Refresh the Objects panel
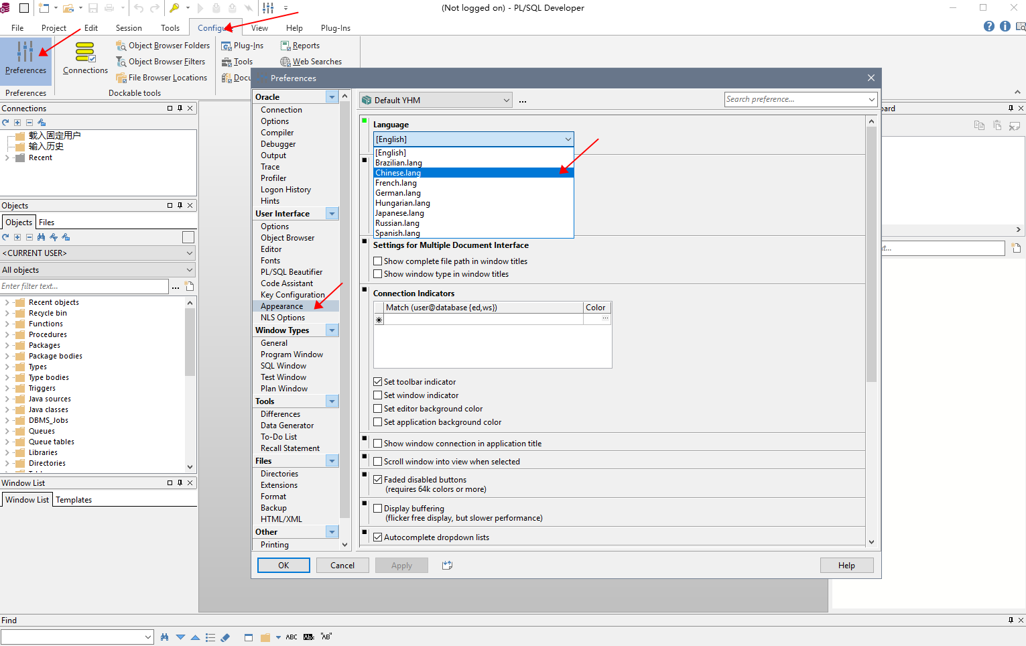The height and width of the screenshot is (646, 1026). pyautogui.click(x=5, y=237)
